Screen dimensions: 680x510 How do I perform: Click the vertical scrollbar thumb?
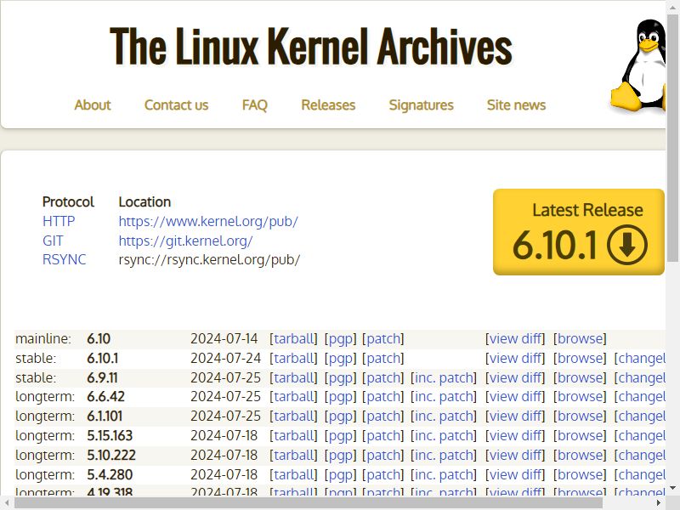point(673,138)
